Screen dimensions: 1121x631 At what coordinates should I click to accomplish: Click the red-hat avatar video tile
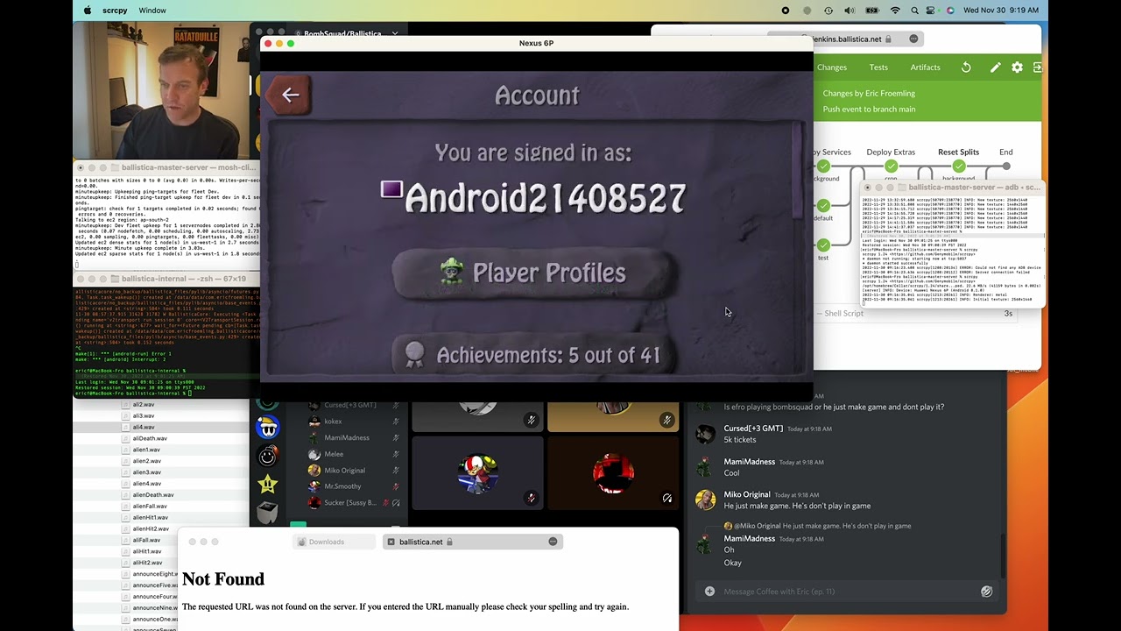pos(477,472)
